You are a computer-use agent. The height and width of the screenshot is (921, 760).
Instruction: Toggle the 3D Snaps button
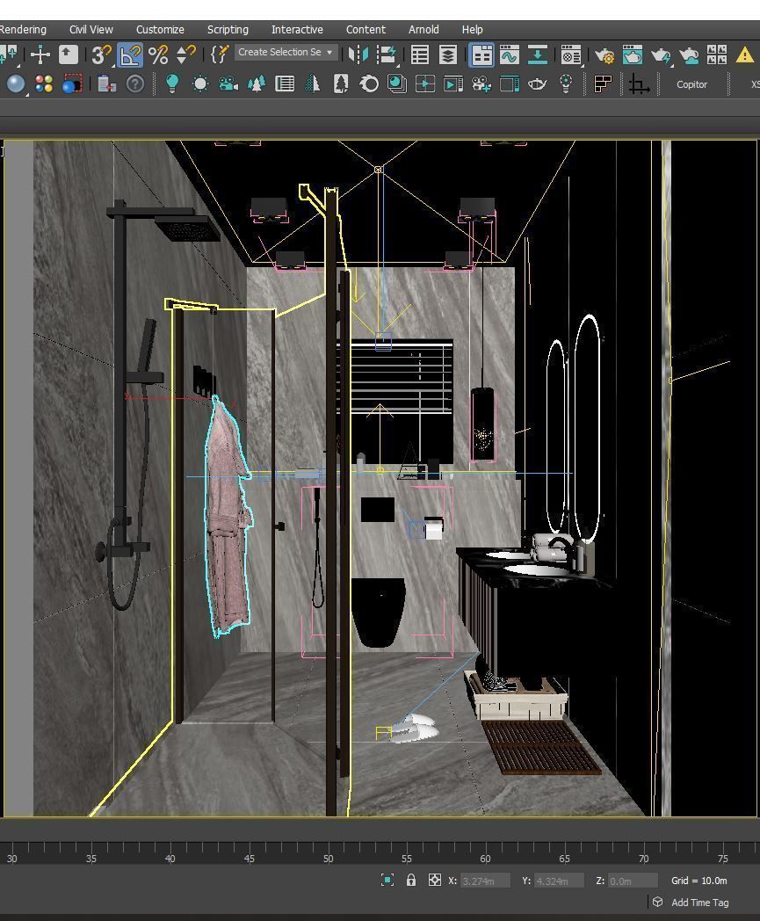(101, 55)
